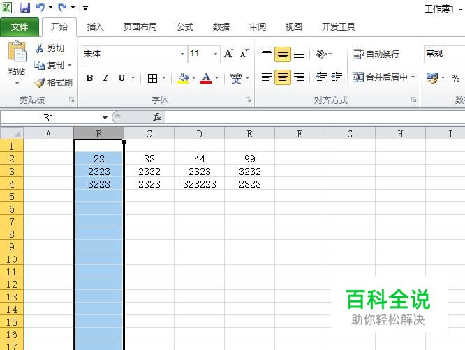The image size is (465, 350).
Task: Open the 字体 dialog launcher
Action: (x=249, y=100)
